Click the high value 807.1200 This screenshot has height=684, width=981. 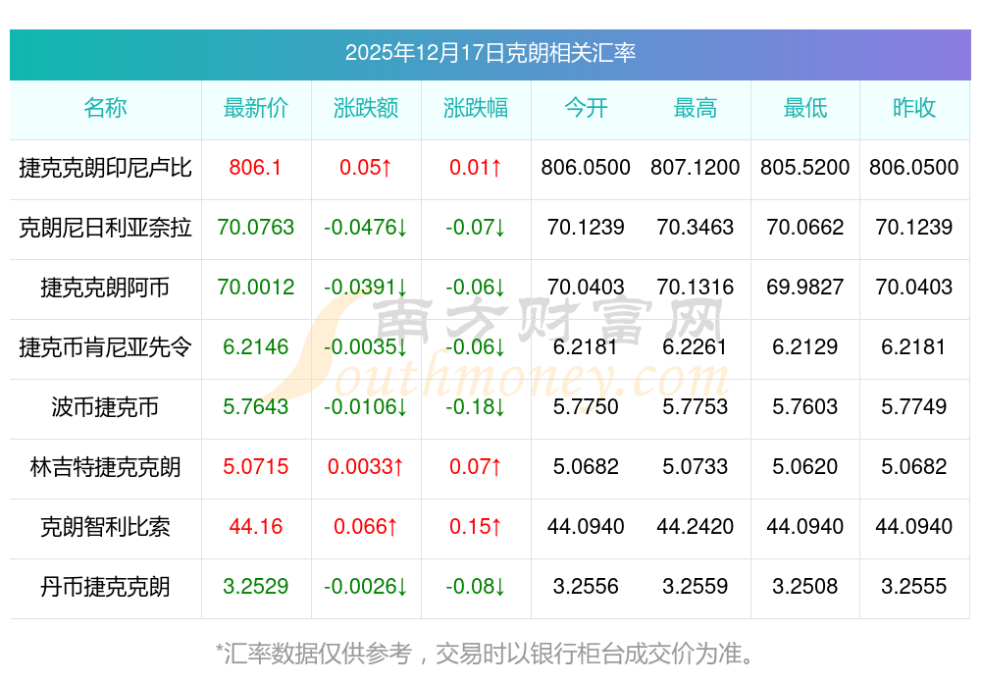click(696, 167)
